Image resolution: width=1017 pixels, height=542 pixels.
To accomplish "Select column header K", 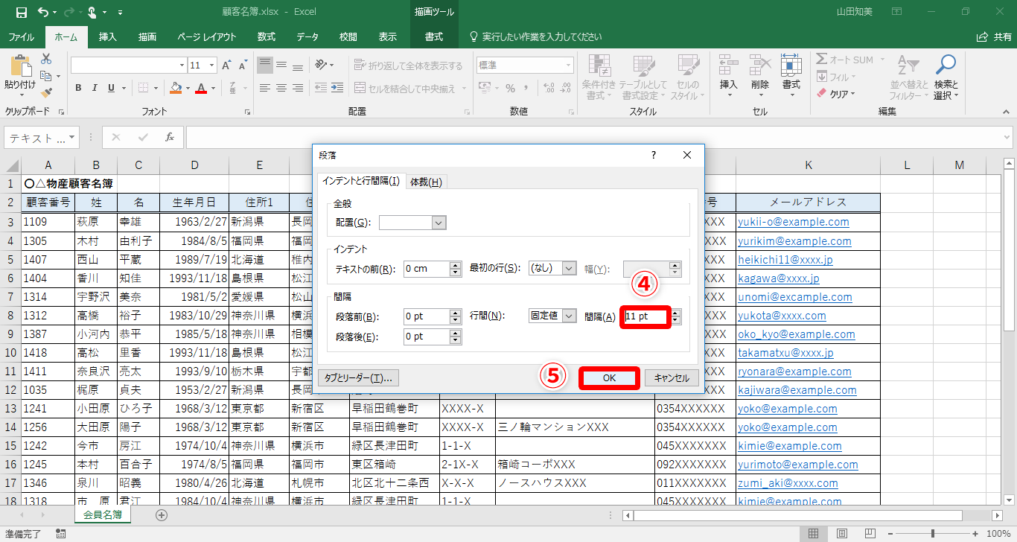I will [x=808, y=165].
